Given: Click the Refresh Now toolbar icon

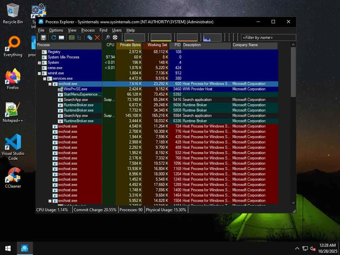Looking at the screenshot, I should coord(53,38).
